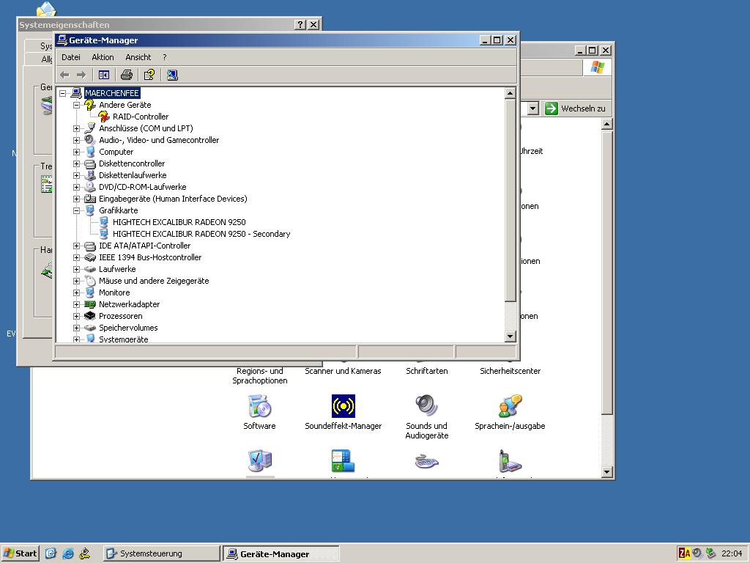750x563 pixels.
Task: Expand the IDE ATA/ATAPI-Controller node
Action: point(76,246)
